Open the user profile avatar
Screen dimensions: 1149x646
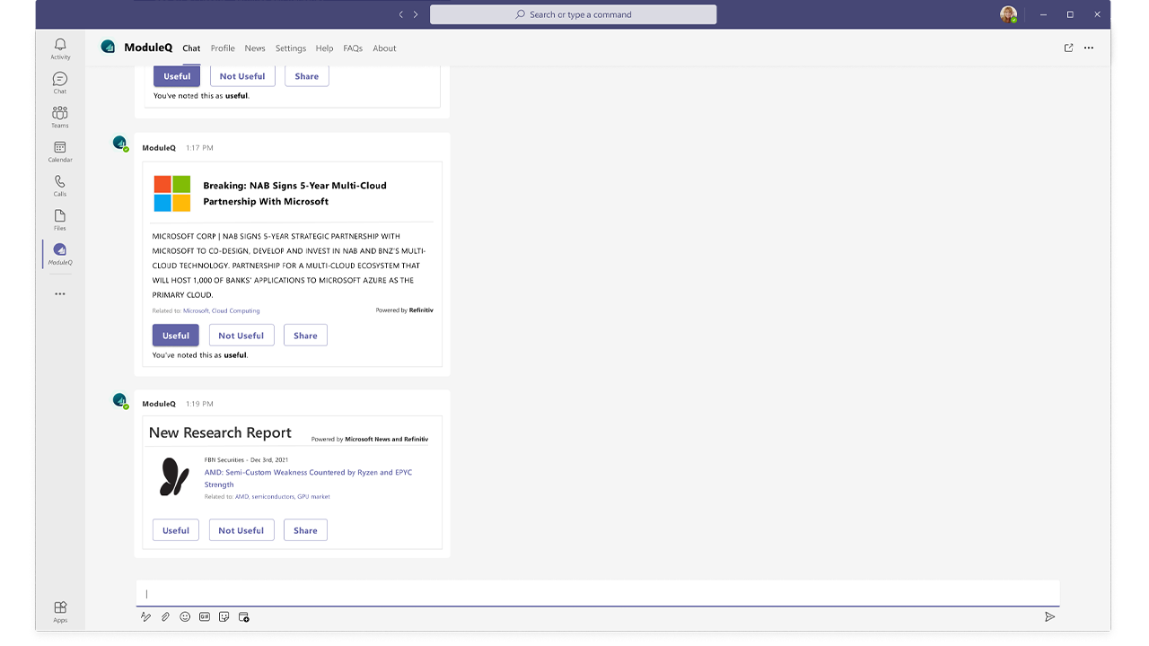click(1009, 14)
